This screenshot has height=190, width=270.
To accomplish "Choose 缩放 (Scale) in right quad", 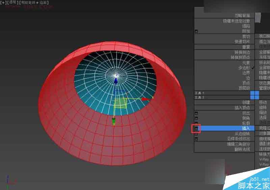I will pyautogui.click(x=263, y=113).
